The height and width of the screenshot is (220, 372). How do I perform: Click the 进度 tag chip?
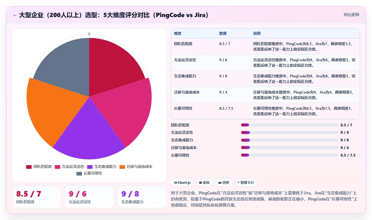pyautogui.click(x=223, y=183)
